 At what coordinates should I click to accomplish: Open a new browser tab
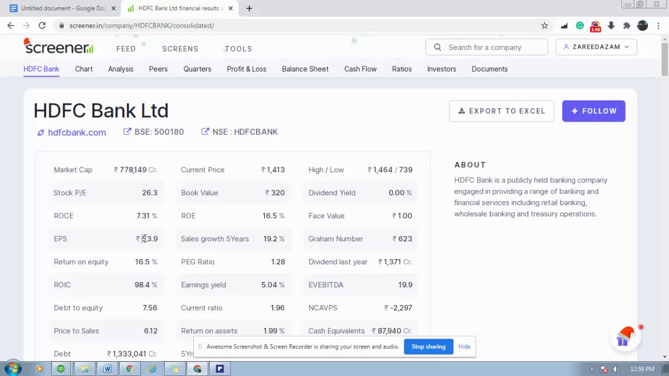(249, 8)
